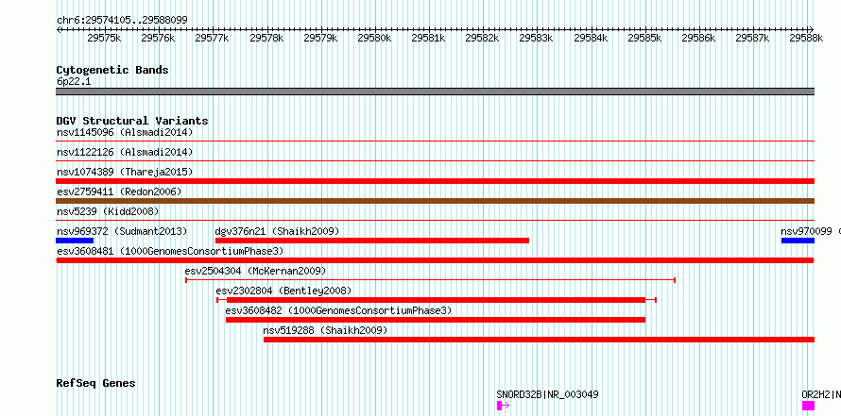Image resolution: width=841 pixels, height=416 pixels.
Task: Click the 29585k ruler position
Action: (644, 38)
